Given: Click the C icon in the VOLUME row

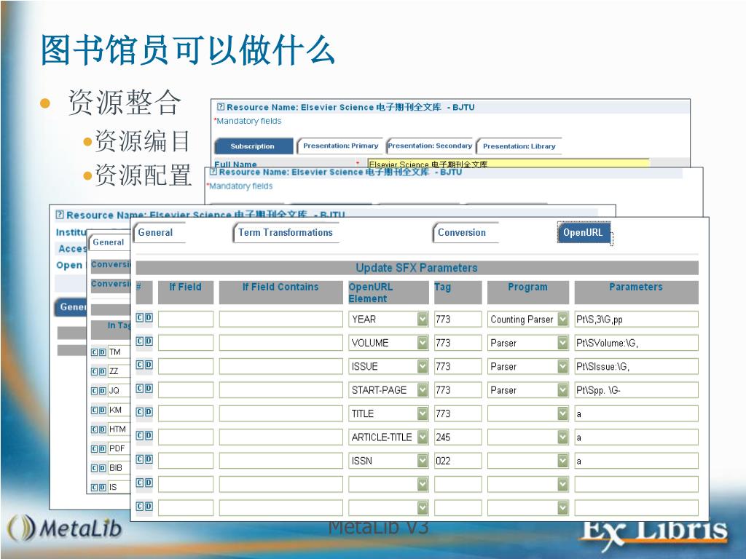Looking at the screenshot, I should pyautogui.click(x=140, y=341).
